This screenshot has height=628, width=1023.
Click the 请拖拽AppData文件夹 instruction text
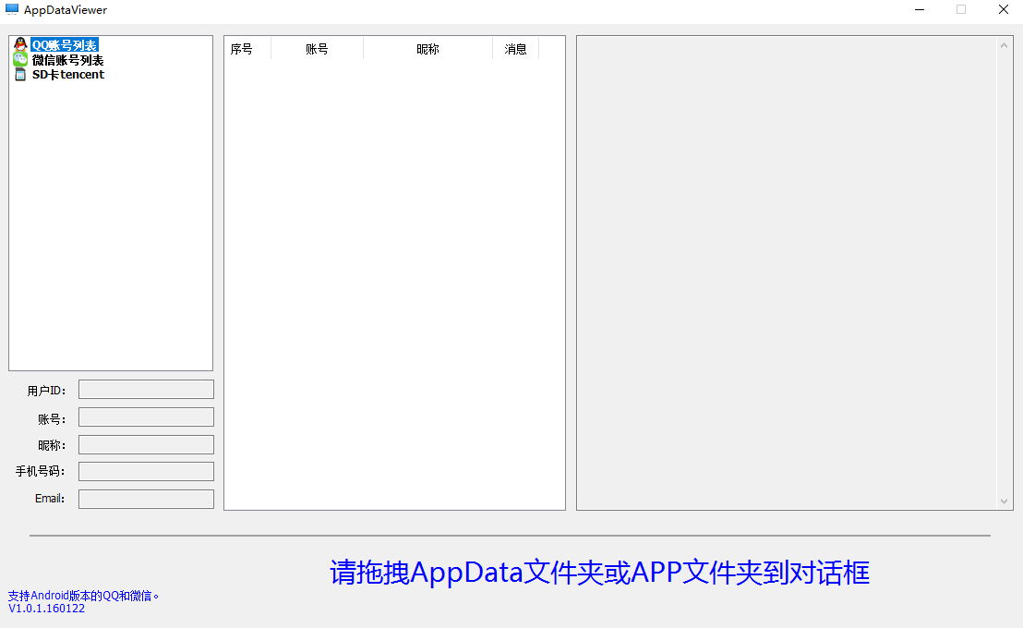(x=599, y=573)
